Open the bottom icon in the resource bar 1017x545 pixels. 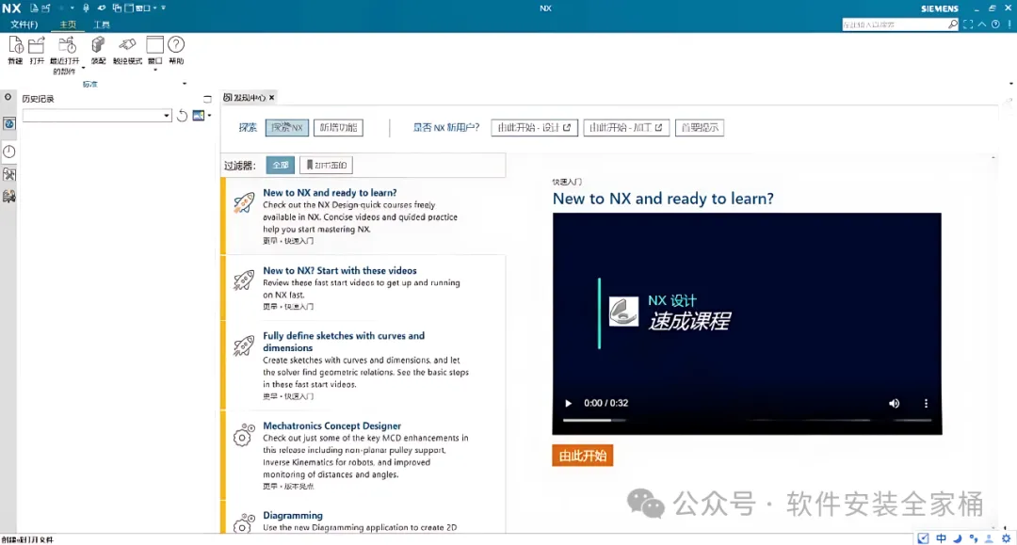(x=9, y=197)
